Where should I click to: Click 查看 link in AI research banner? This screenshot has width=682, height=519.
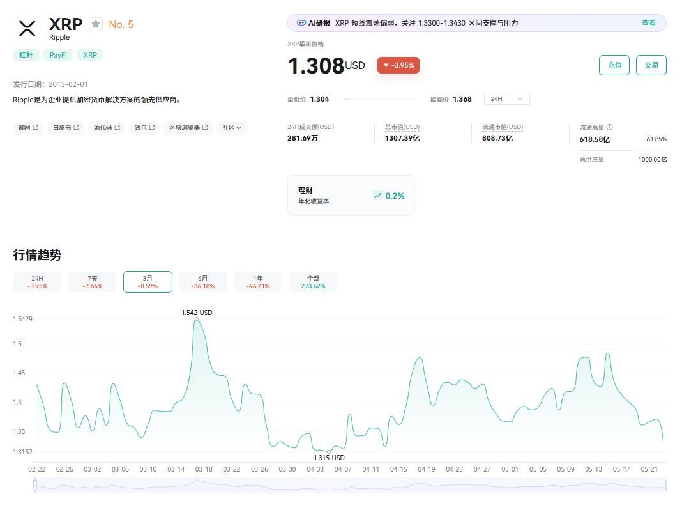pos(649,23)
